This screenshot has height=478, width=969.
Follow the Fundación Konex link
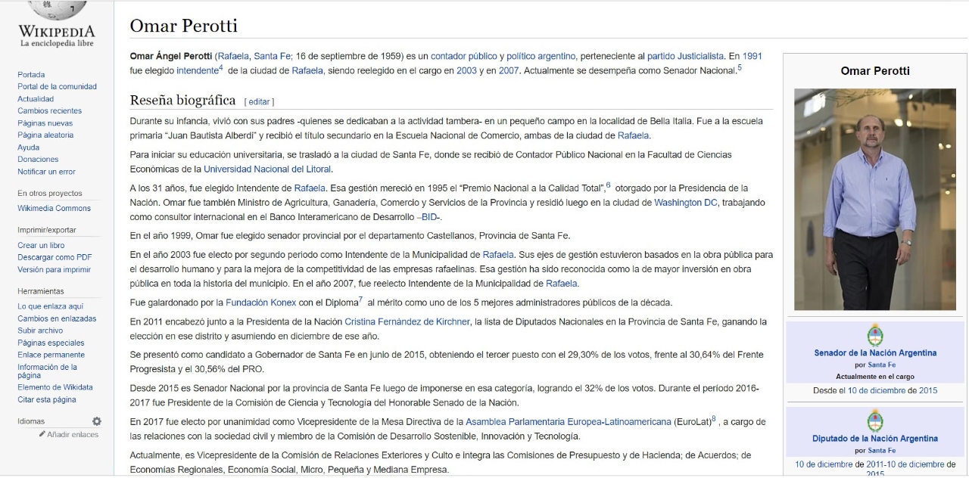[260, 303]
